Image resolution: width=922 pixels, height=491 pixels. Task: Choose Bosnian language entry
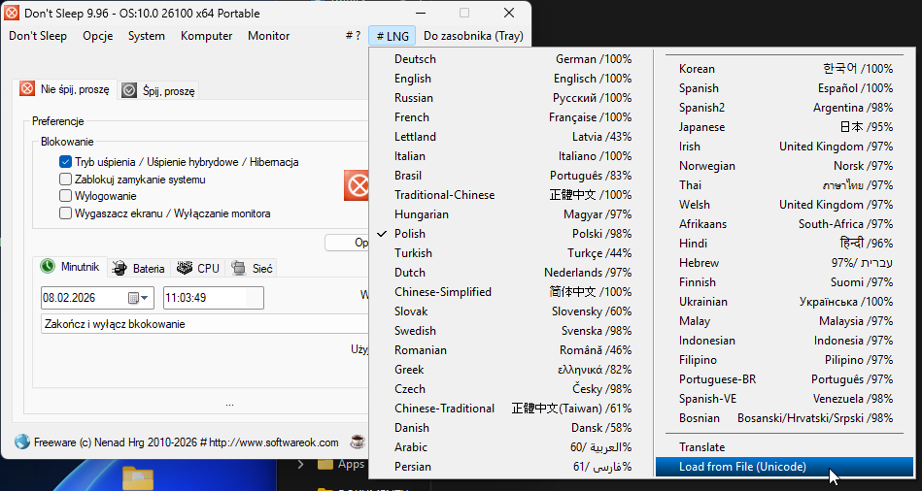click(x=785, y=417)
